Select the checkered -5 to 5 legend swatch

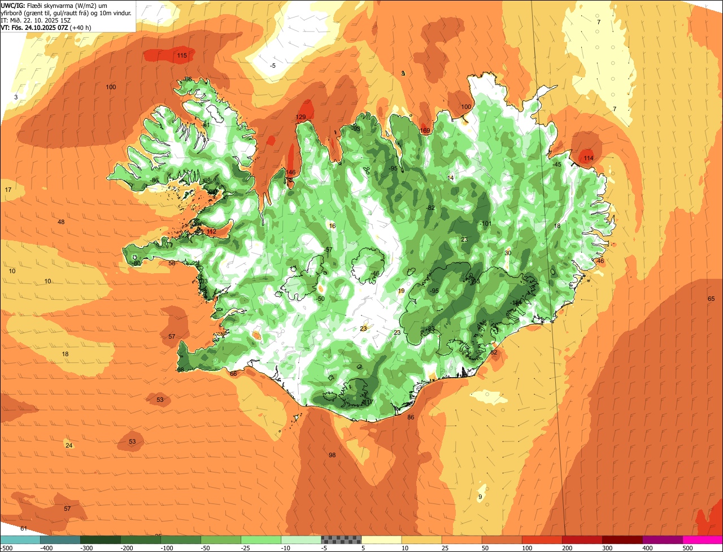tap(341, 540)
